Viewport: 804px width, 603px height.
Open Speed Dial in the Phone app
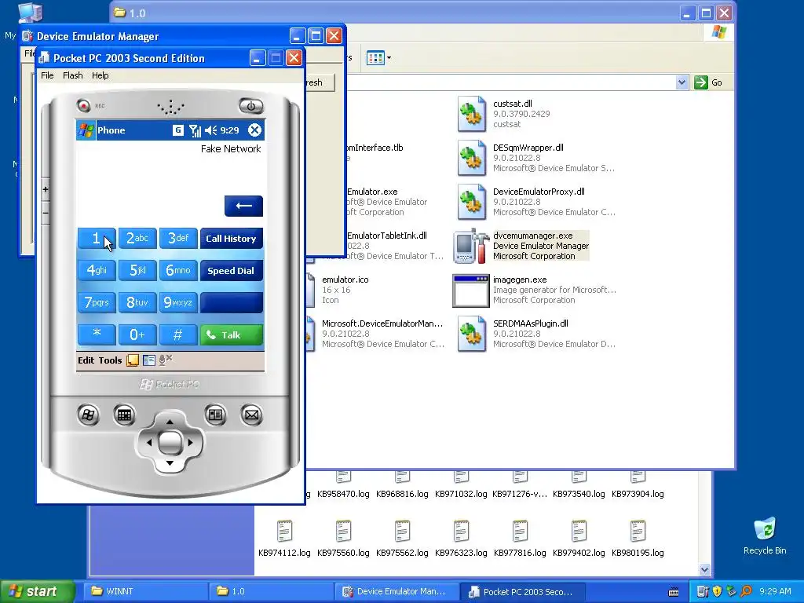click(x=232, y=271)
